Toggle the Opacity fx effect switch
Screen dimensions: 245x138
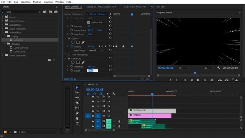coord(69,38)
